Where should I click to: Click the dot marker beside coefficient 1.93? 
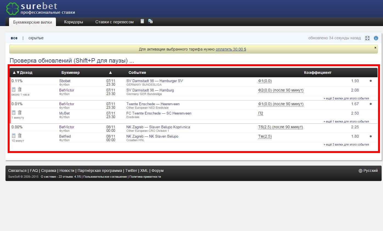point(371,81)
